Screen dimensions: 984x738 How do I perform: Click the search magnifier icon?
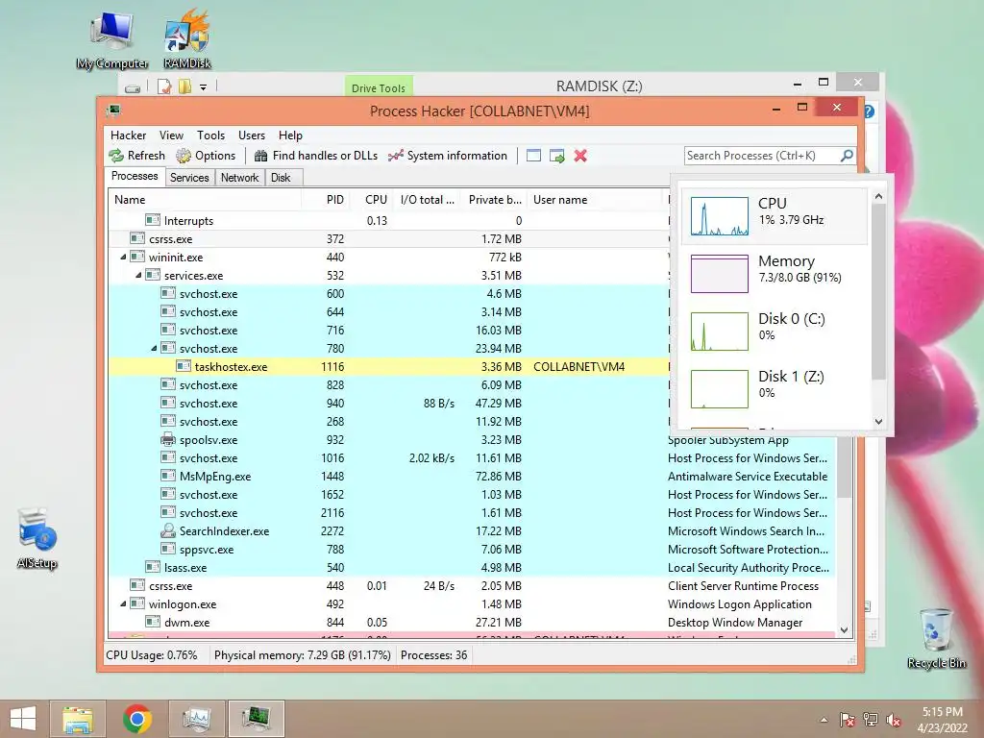click(x=847, y=155)
